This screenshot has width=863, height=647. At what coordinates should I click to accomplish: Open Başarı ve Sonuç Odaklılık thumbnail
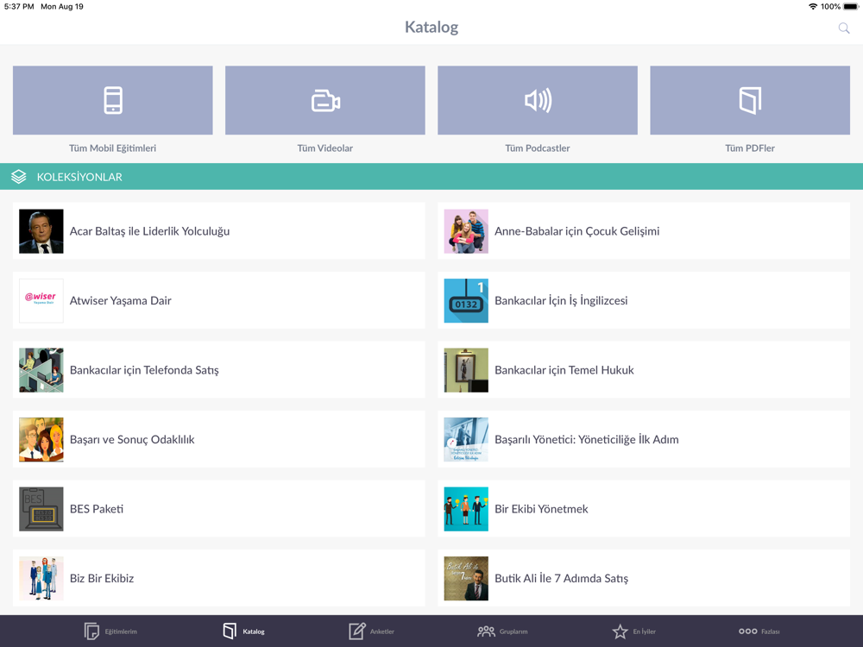pos(41,440)
